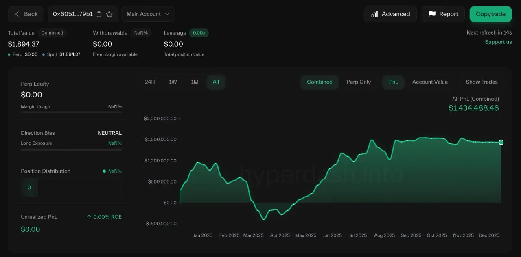Select the 1M time range

tap(195, 82)
